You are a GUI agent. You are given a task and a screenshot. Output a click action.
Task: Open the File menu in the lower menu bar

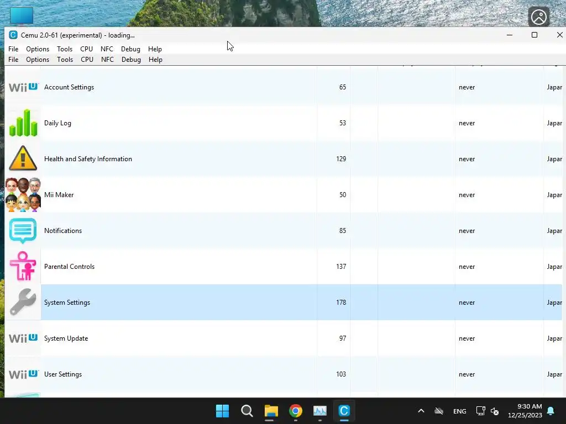point(13,60)
